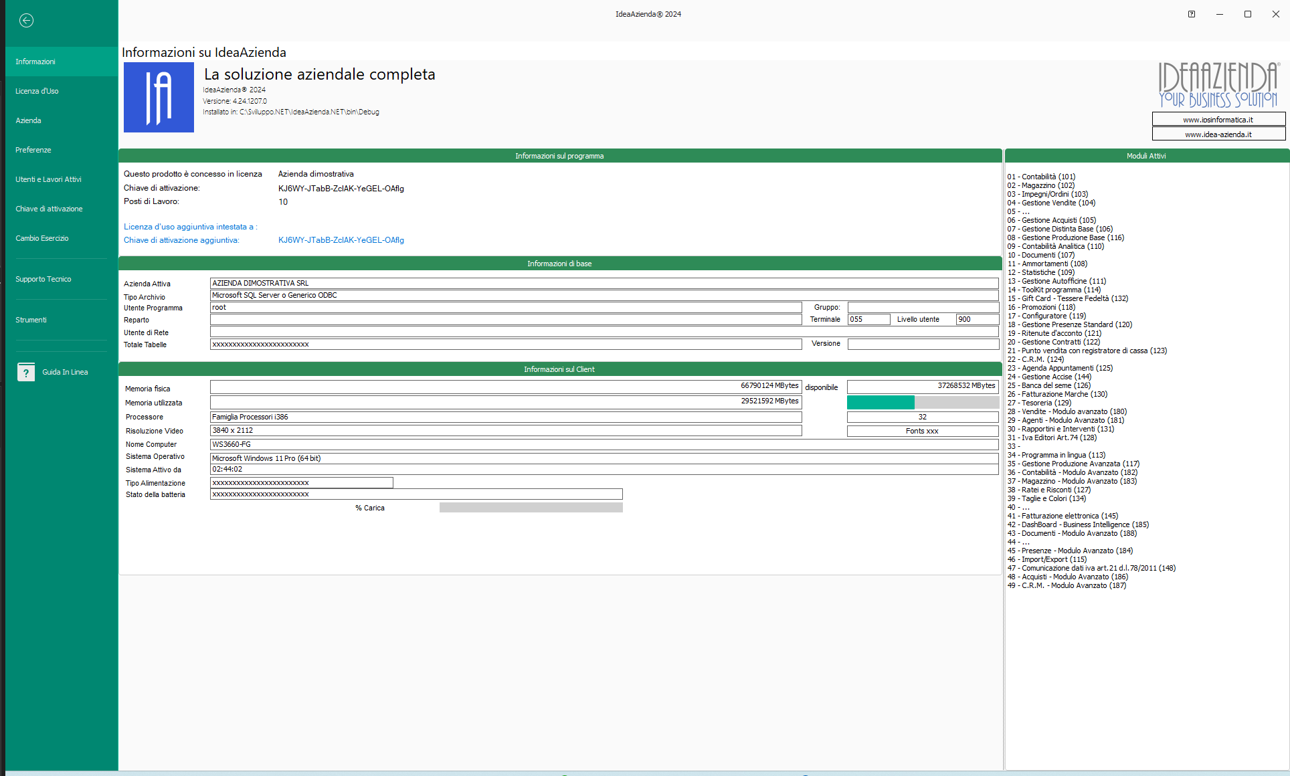The height and width of the screenshot is (776, 1290).
Task: Click the Nome Computer field WS3660-FG
Action: coord(604,444)
